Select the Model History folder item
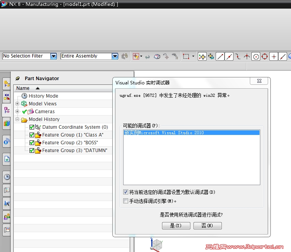This screenshot has width=291, height=252. pos(44,119)
